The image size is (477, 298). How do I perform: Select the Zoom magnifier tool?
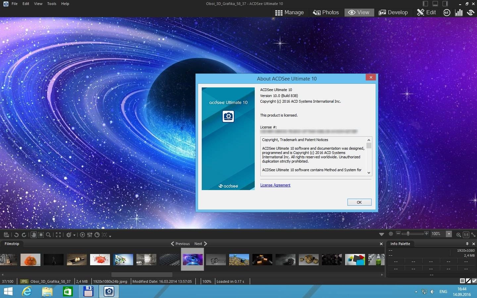(48, 235)
